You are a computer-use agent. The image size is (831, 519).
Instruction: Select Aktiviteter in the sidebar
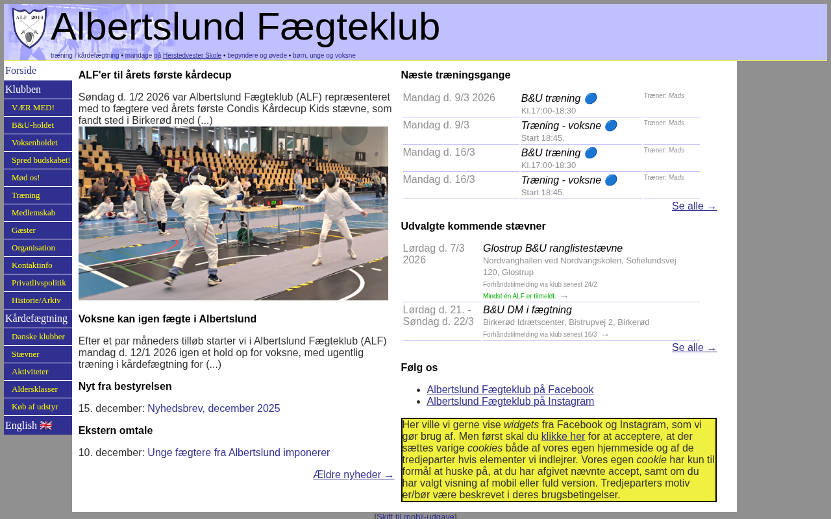coord(38,372)
